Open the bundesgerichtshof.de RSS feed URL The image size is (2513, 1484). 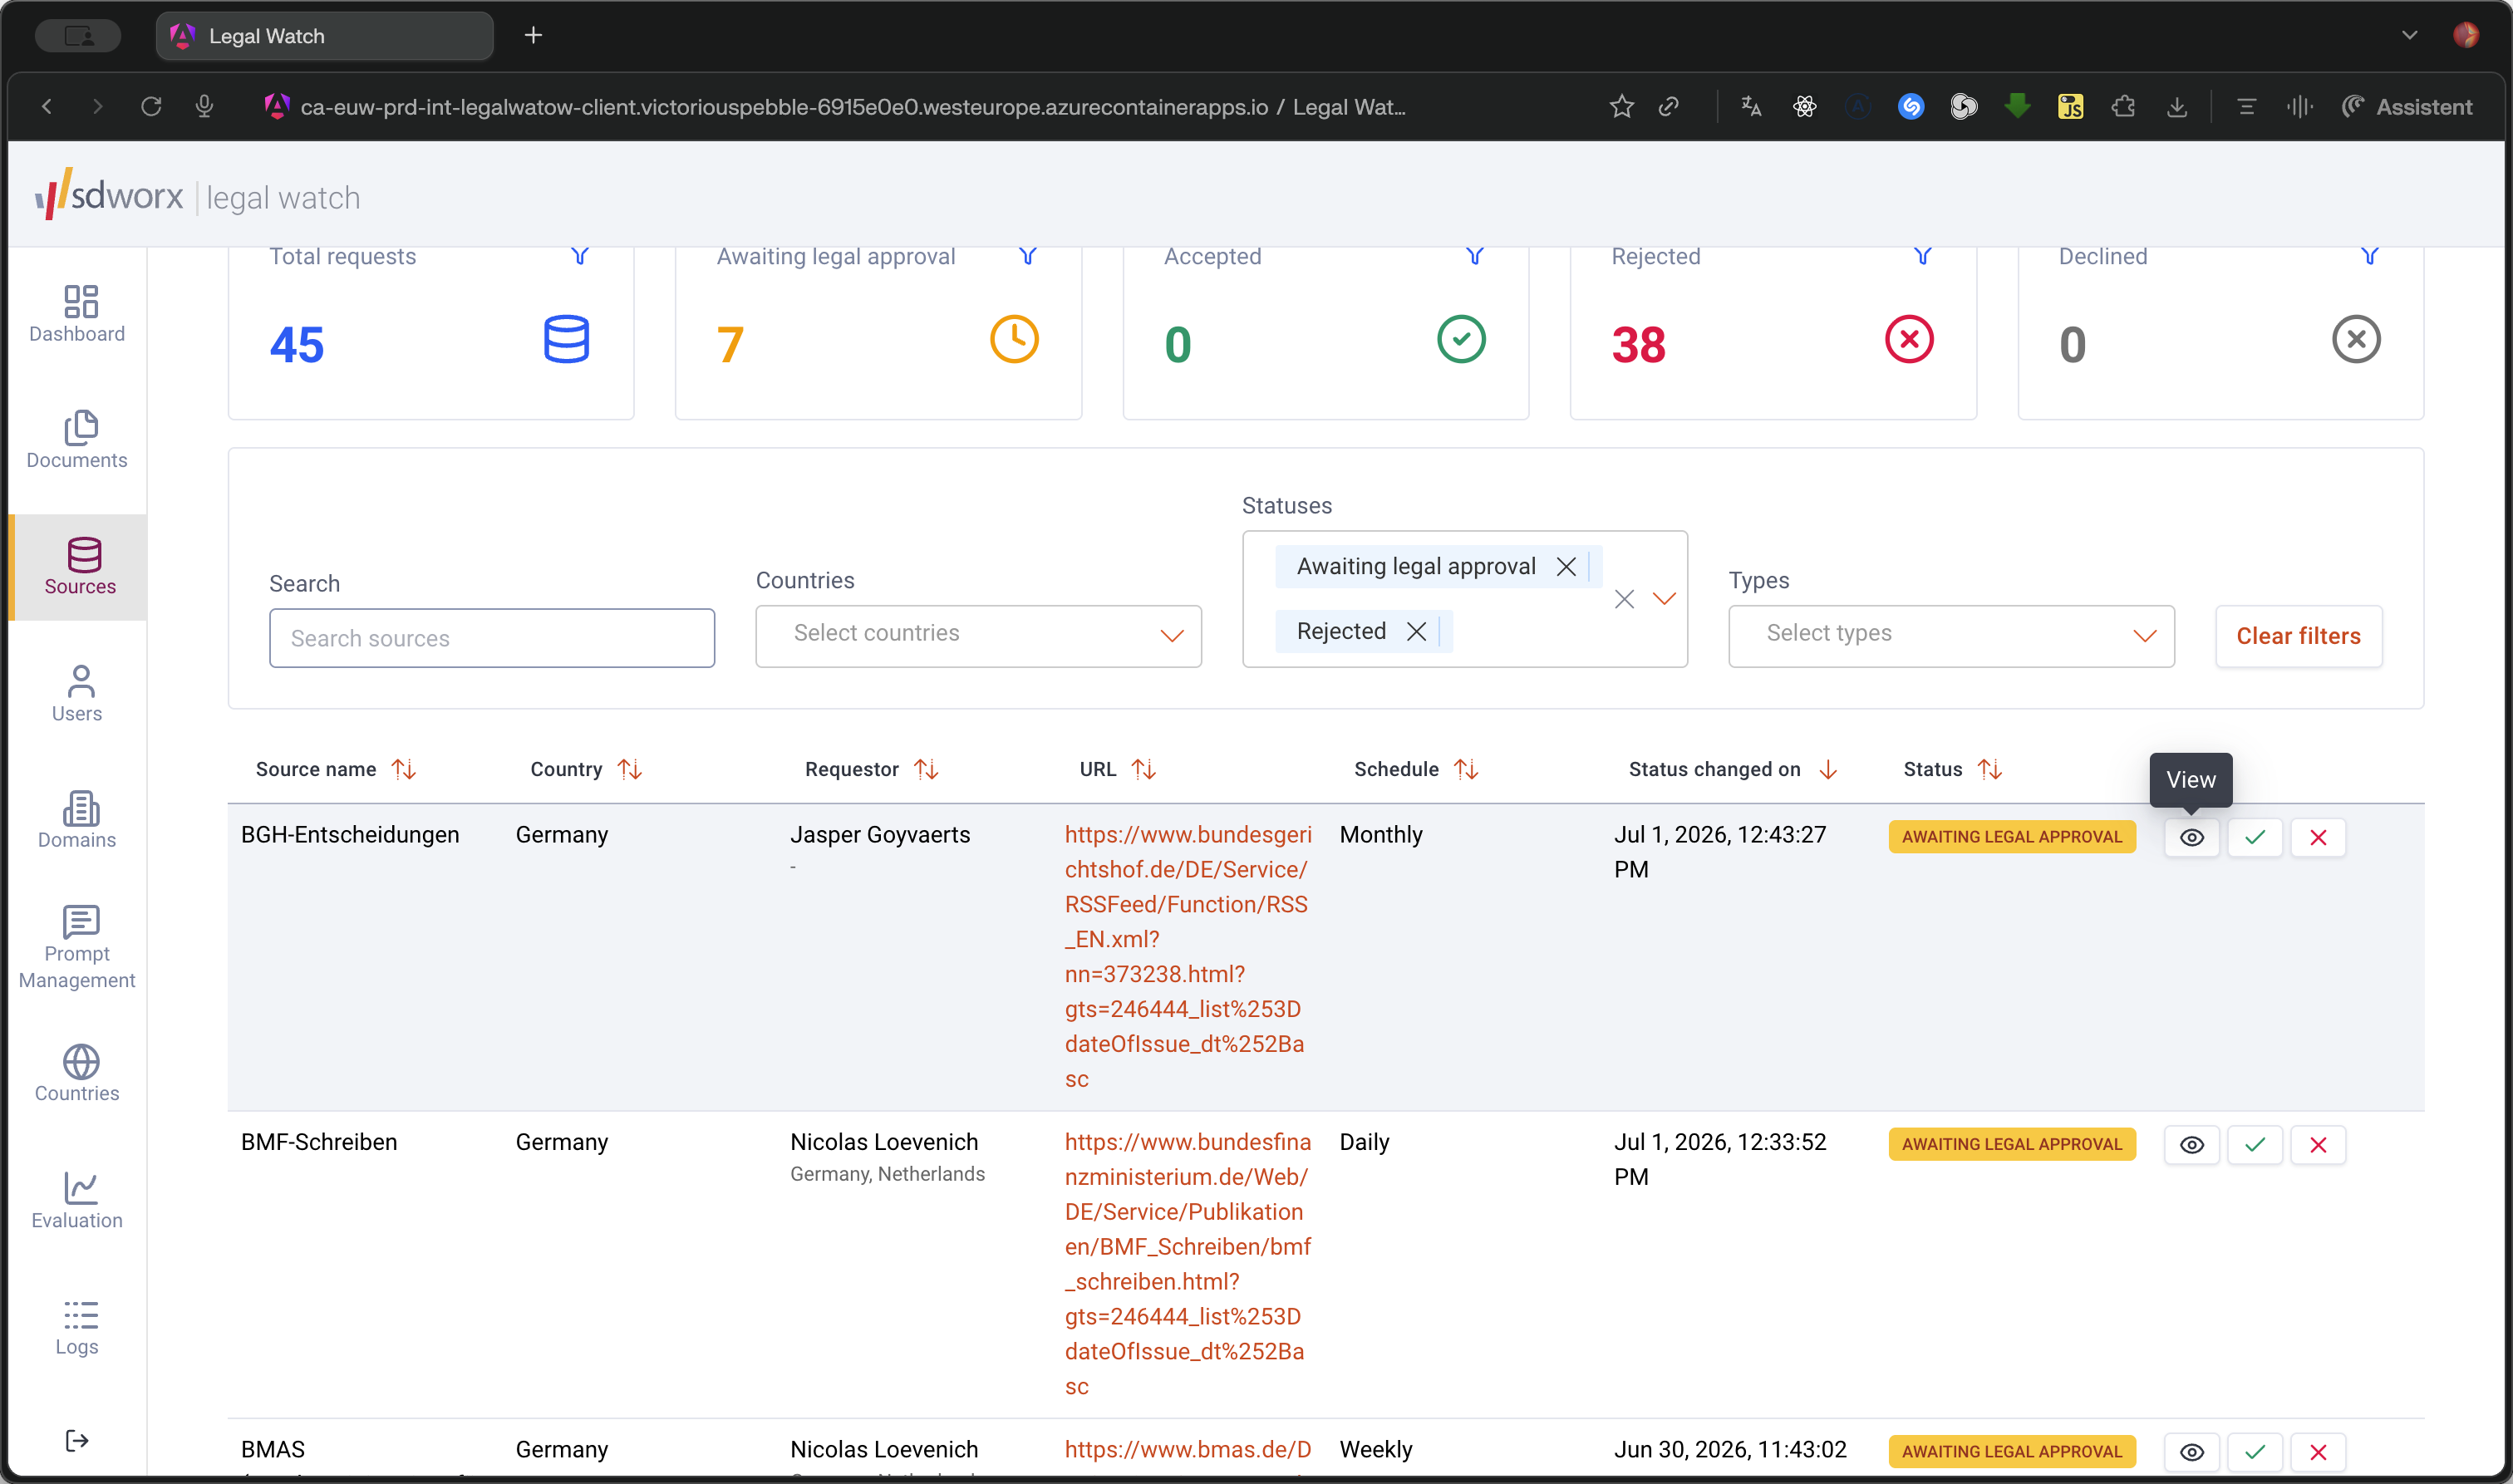coord(1187,956)
